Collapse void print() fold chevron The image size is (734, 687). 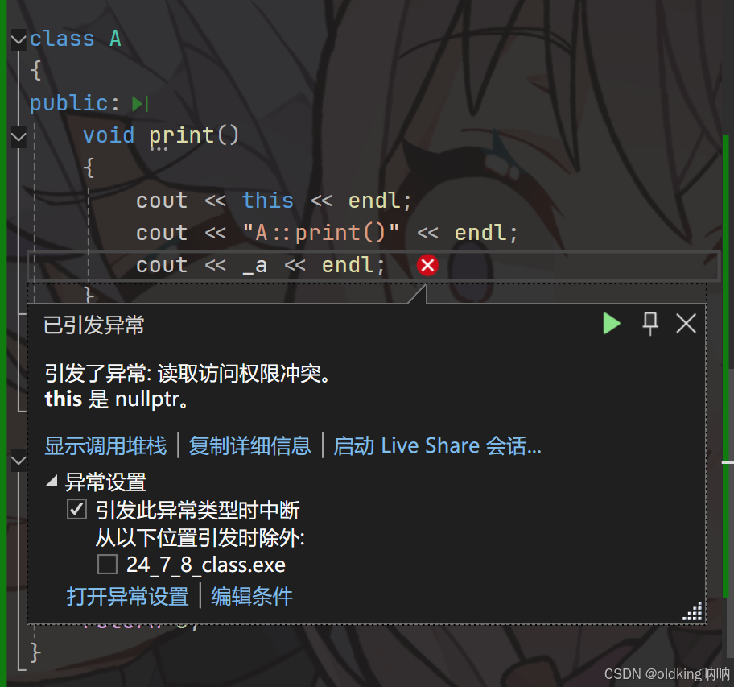[x=19, y=137]
